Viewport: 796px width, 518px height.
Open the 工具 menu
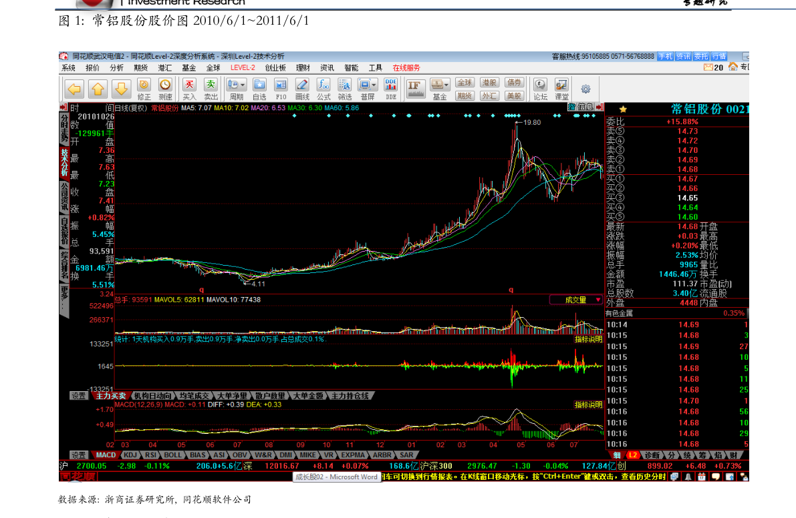coord(375,68)
